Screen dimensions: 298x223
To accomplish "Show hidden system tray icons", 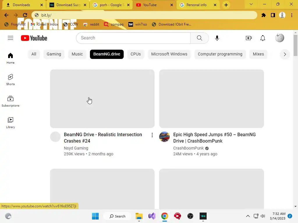I will coord(248,216).
